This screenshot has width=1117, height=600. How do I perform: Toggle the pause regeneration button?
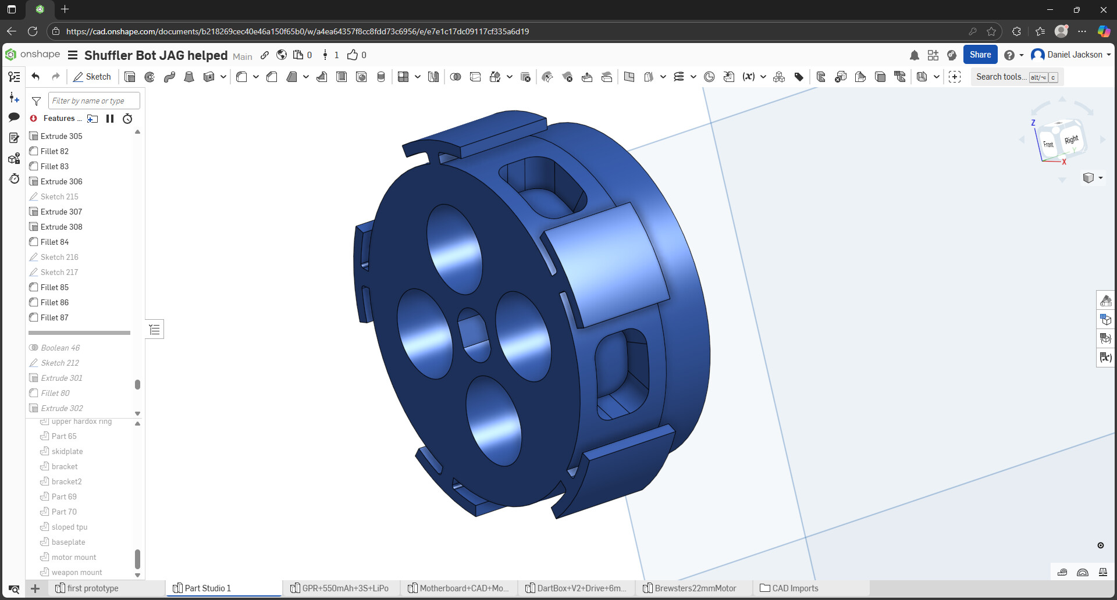coord(110,119)
